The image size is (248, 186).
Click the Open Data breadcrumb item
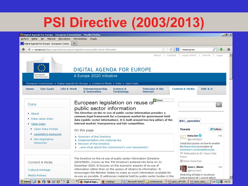click(132, 83)
